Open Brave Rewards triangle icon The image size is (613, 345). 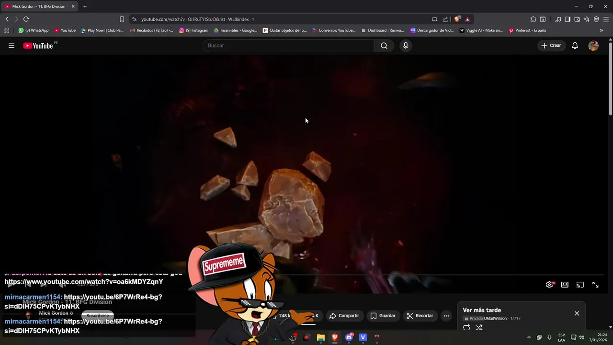(x=467, y=19)
